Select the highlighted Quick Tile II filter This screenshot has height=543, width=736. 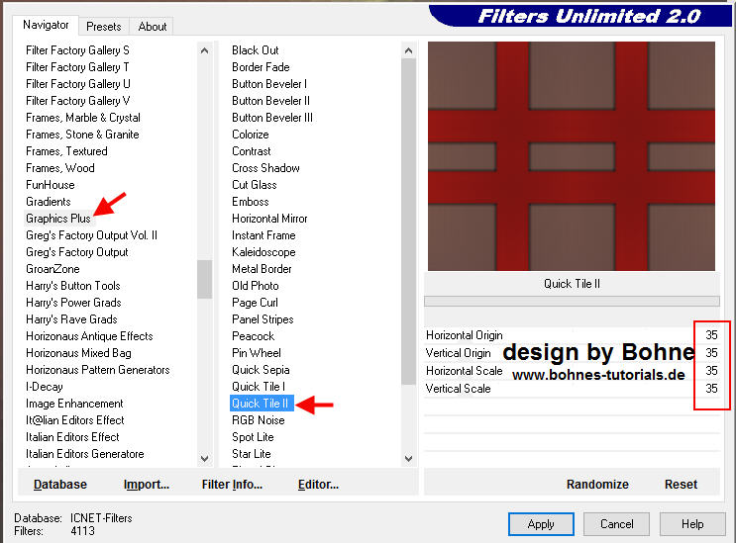coord(262,404)
